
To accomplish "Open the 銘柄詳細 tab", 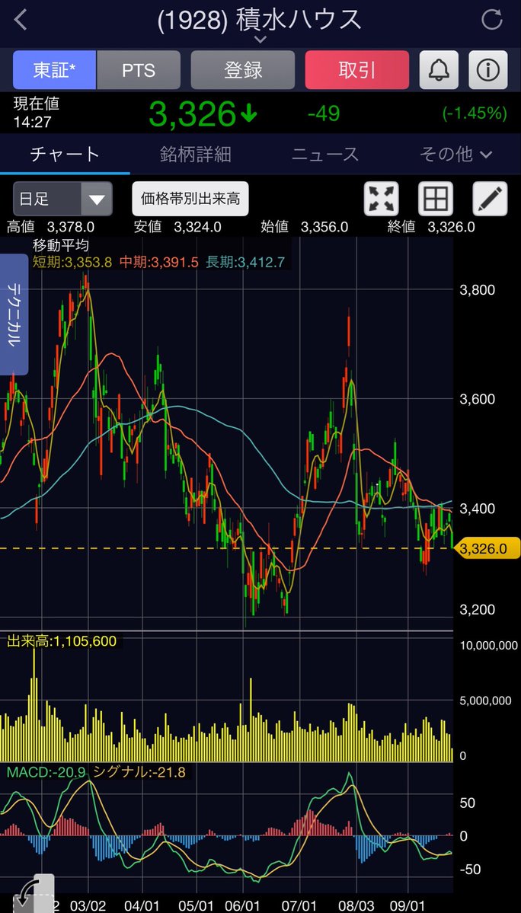I will (x=196, y=155).
